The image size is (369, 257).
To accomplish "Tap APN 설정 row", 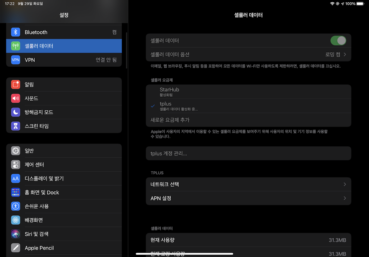I will [248, 198].
